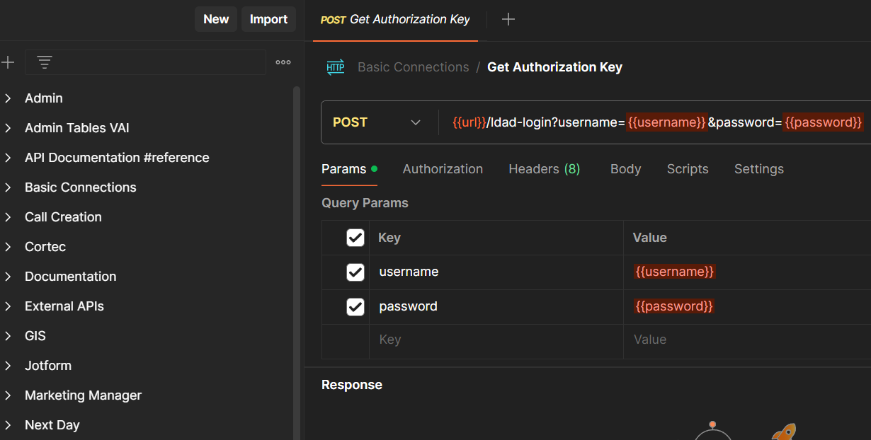Expand the Admin collection
Image resolution: width=871 pixels, height=440 pixels.
pos(8,98)
